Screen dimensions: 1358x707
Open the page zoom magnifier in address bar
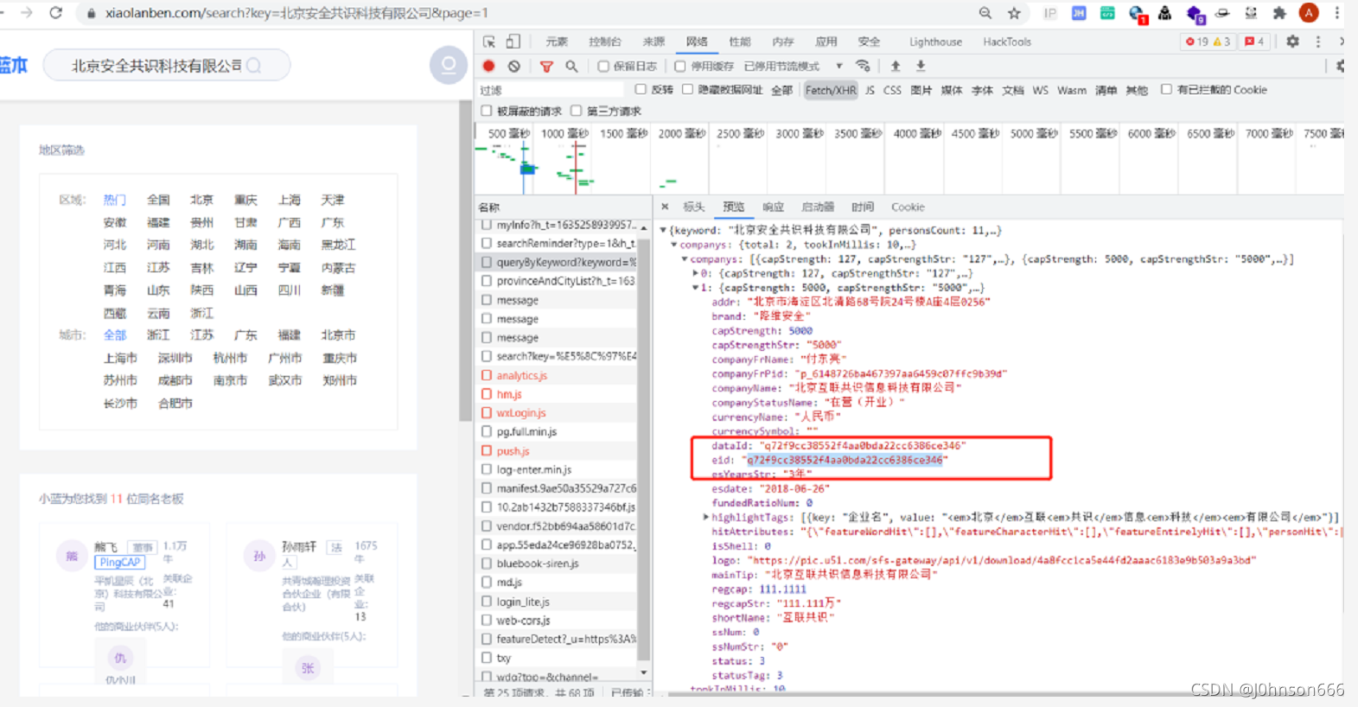coord(985,13)
